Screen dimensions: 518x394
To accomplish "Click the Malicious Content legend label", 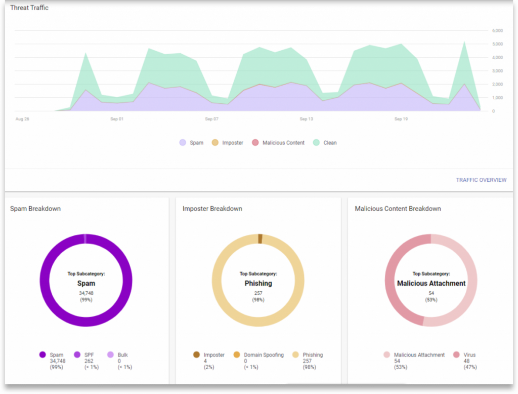I will (283, 143).
